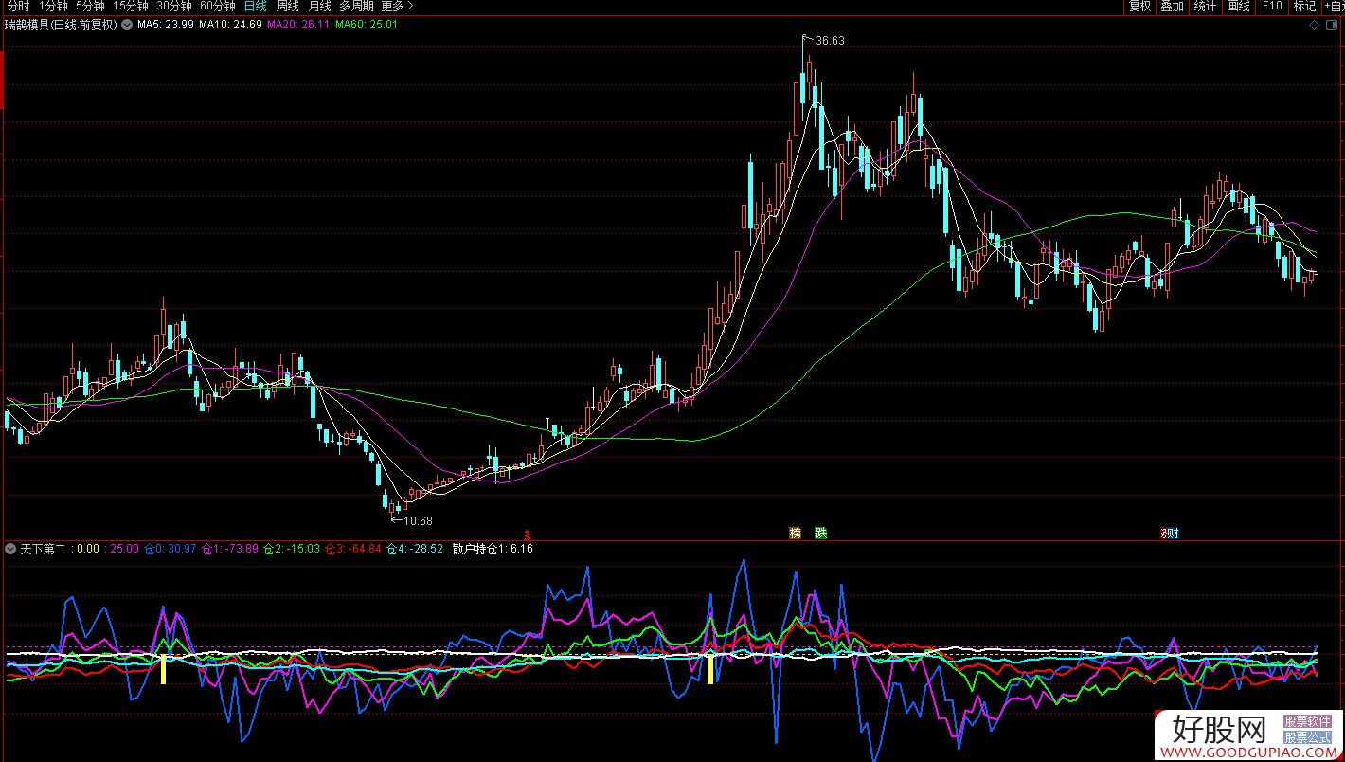This screenshot has height=762, width=1345.
Task: Select the 5分钟 period tab
Action: (90, 6)
